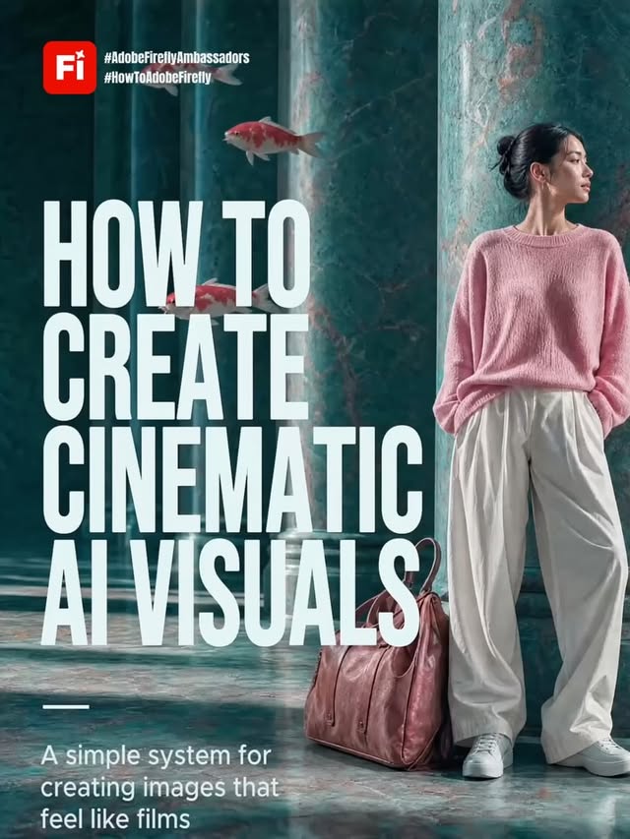Click the subtitle line 'feel like films'
The image size is (630, 839).
(115, 818)
